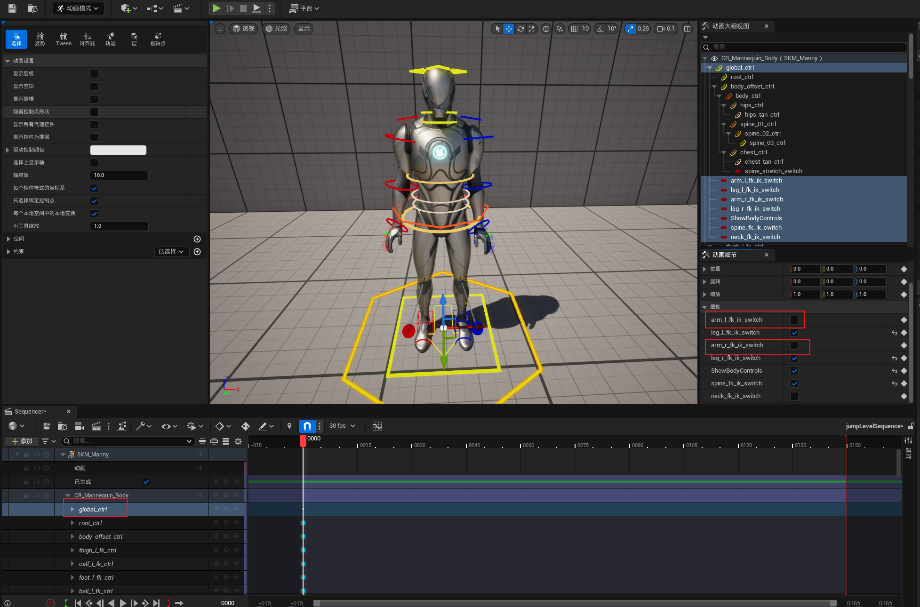Open the 姿势 (Poses) tool
The image size is (920, 607).
tap(40, 39)
